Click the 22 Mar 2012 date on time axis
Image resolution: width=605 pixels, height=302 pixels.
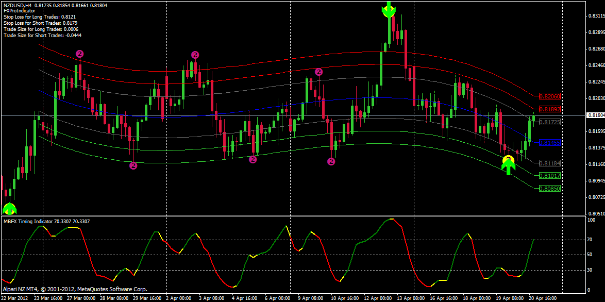coord(14,298)
